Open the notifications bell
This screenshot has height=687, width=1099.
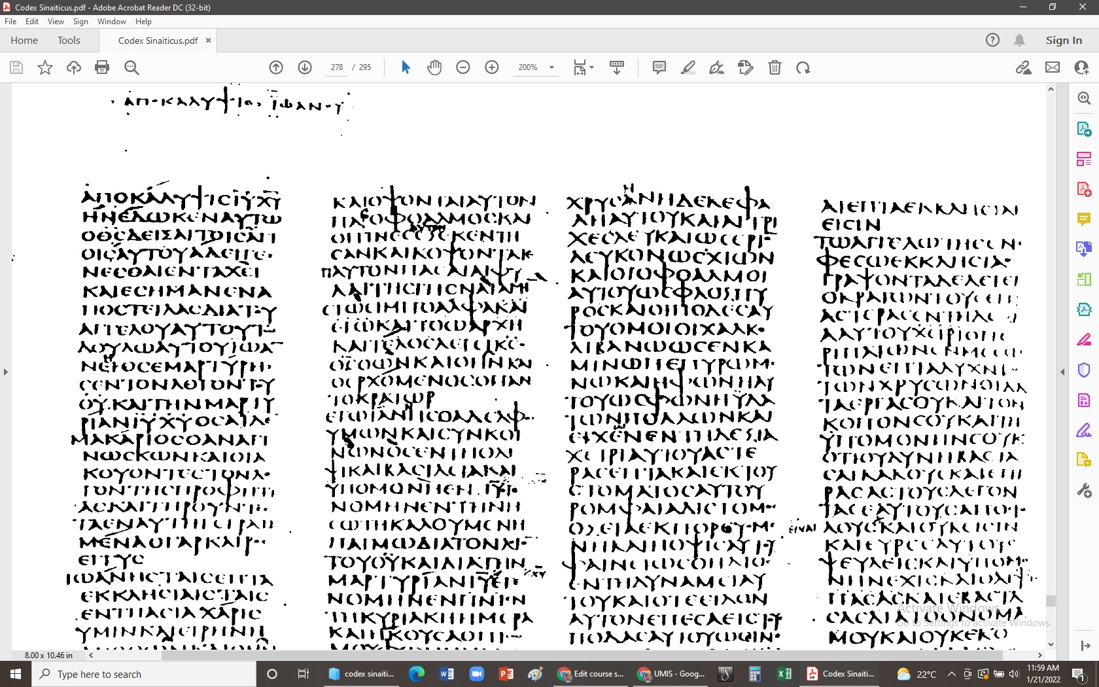(1019, 41)
